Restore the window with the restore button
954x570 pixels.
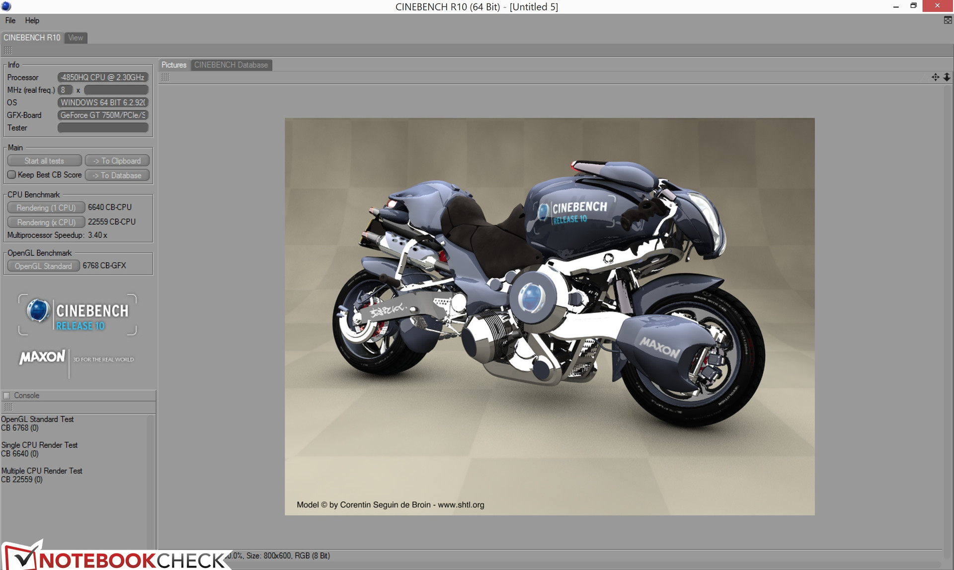coord(913,6)
